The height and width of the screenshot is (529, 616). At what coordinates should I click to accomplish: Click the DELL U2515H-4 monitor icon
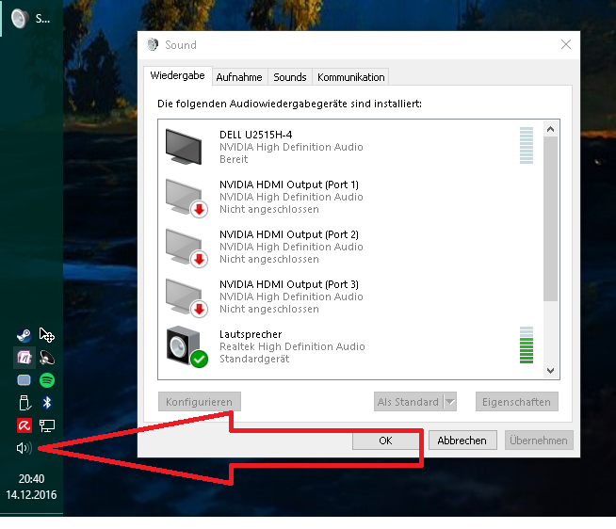184,147
